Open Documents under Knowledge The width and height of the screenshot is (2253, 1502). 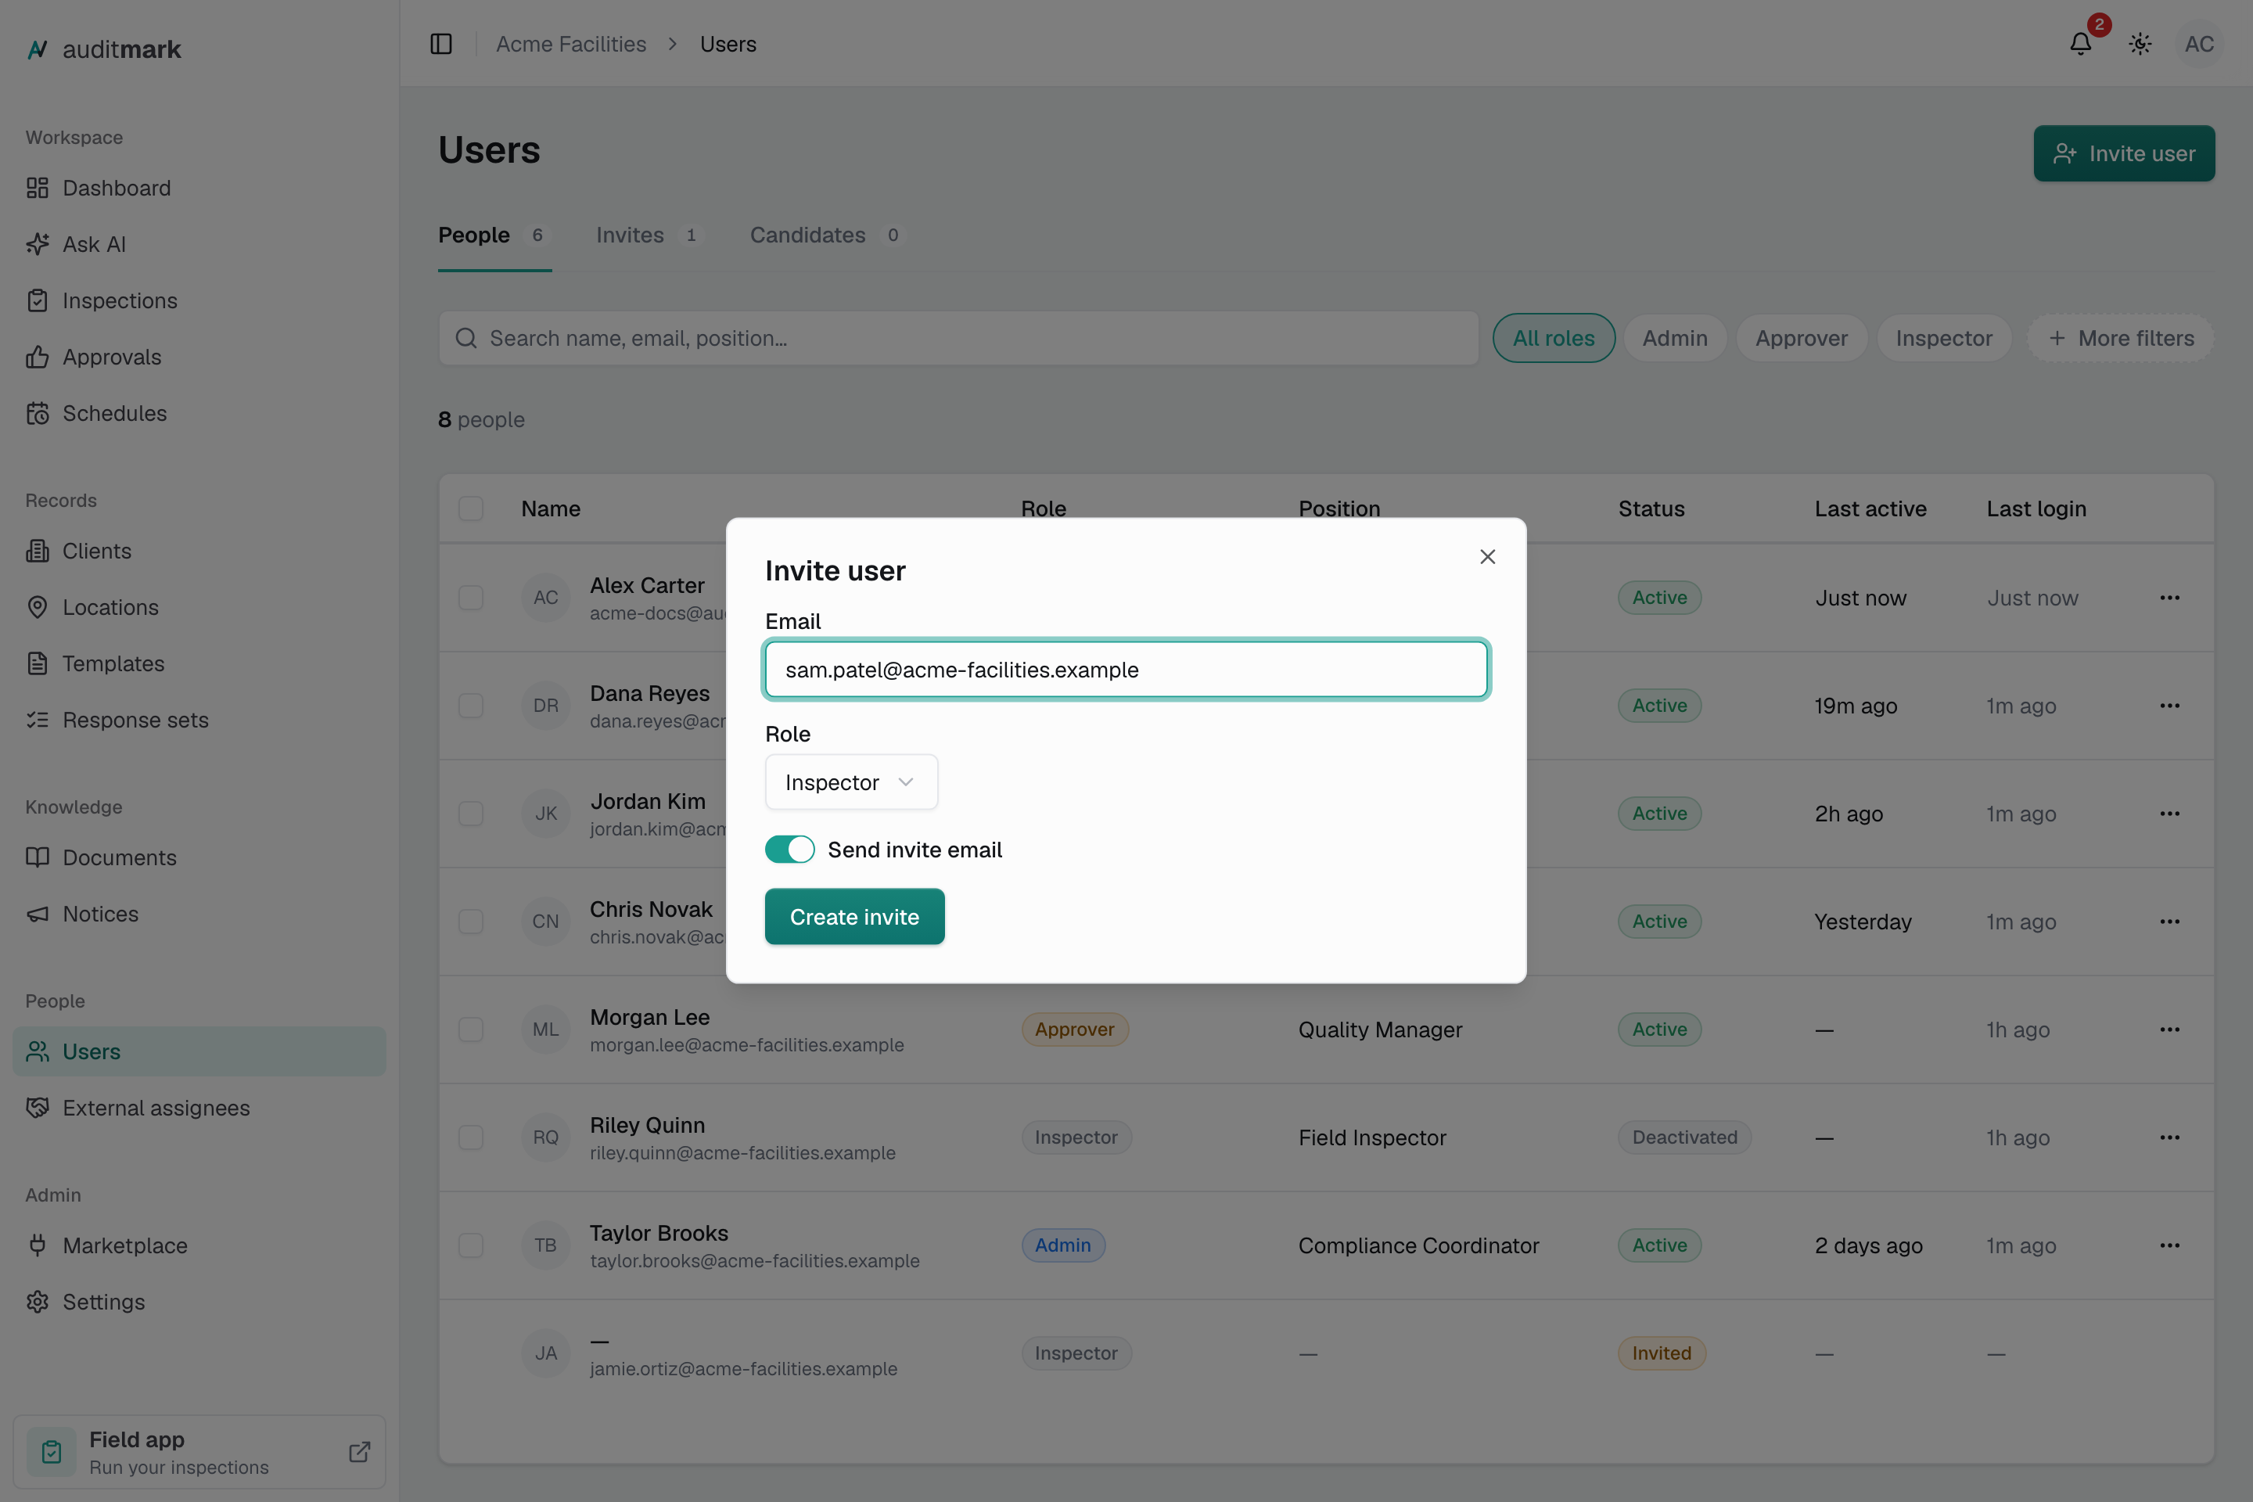click(199, 857)
